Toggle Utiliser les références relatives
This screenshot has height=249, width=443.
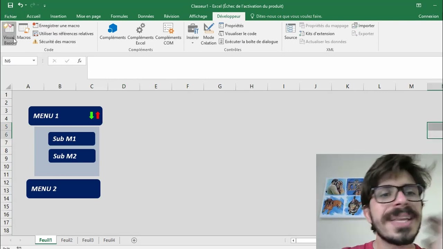coord(63,34)
